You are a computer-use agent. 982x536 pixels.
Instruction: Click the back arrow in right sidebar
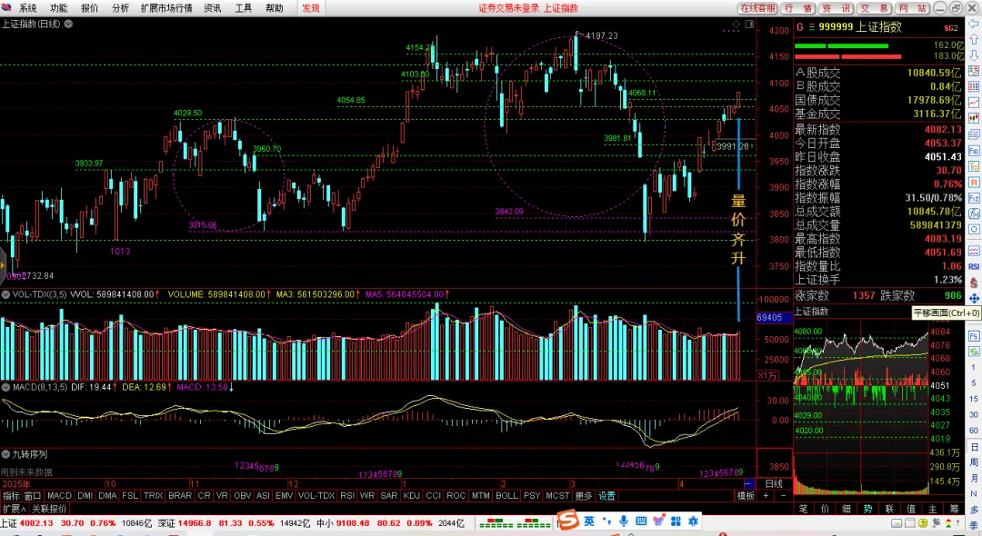click(974, 25)
